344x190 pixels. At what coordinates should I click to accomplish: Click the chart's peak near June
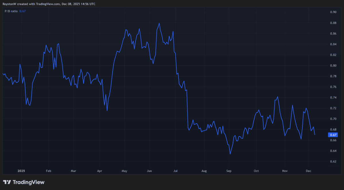(x=160, y=22)
